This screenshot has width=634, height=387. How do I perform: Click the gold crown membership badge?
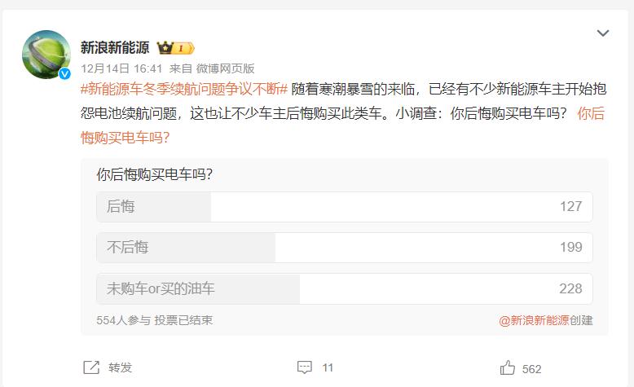click(175, 48)
